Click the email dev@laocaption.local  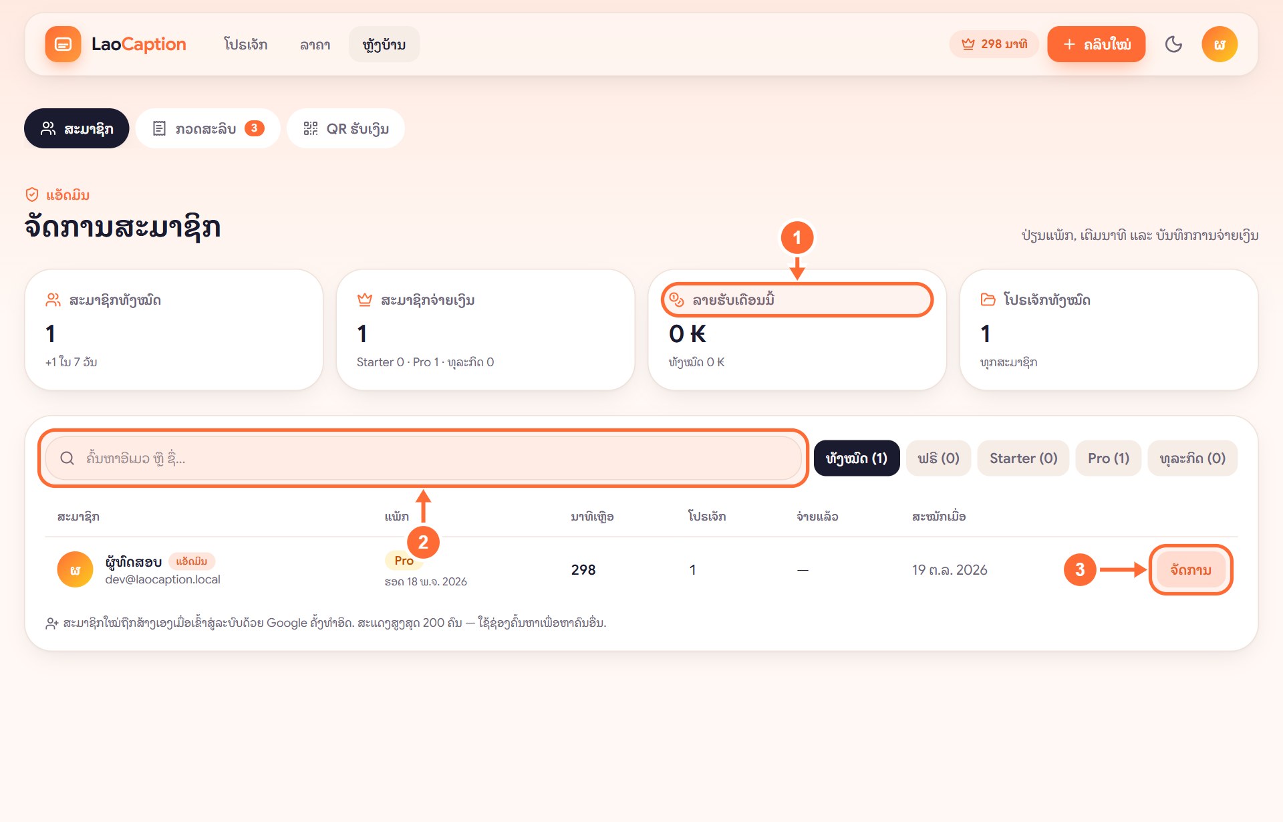point(162,579)
